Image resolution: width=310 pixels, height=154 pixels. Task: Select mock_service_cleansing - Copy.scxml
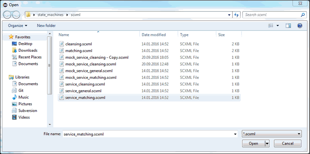coord(97,57)
